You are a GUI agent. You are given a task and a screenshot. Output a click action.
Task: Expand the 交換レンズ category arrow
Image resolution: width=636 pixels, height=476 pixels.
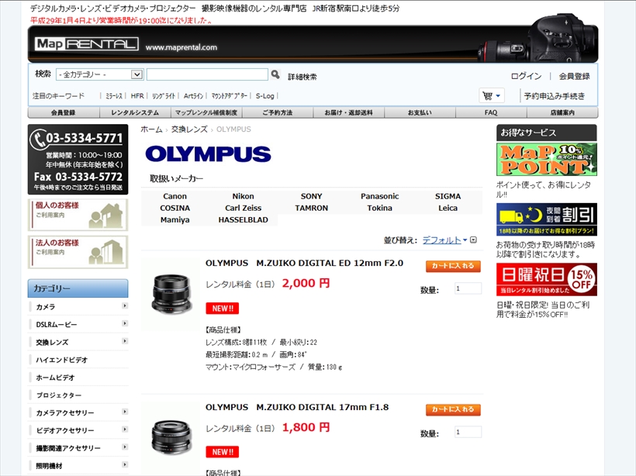point(125,341)
